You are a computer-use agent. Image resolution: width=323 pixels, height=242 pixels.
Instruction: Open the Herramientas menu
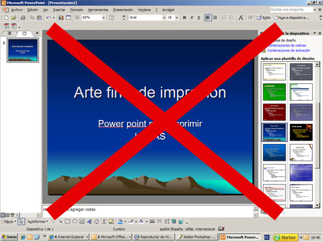pyautogui.click(x=98, y=10)
